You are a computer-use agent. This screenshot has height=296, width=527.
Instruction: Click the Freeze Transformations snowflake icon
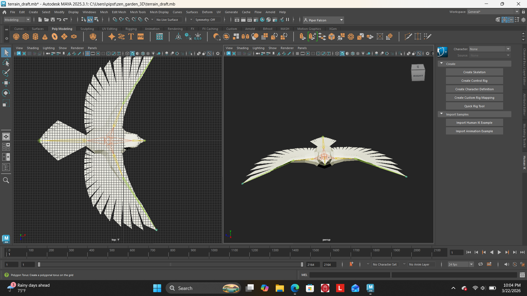coord(198,36)
